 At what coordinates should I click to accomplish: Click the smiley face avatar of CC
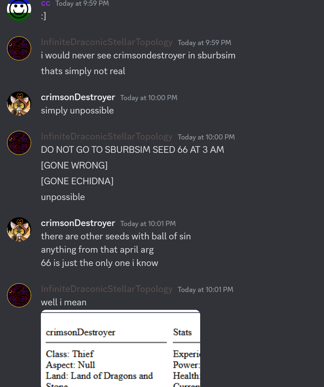(19, 10)
